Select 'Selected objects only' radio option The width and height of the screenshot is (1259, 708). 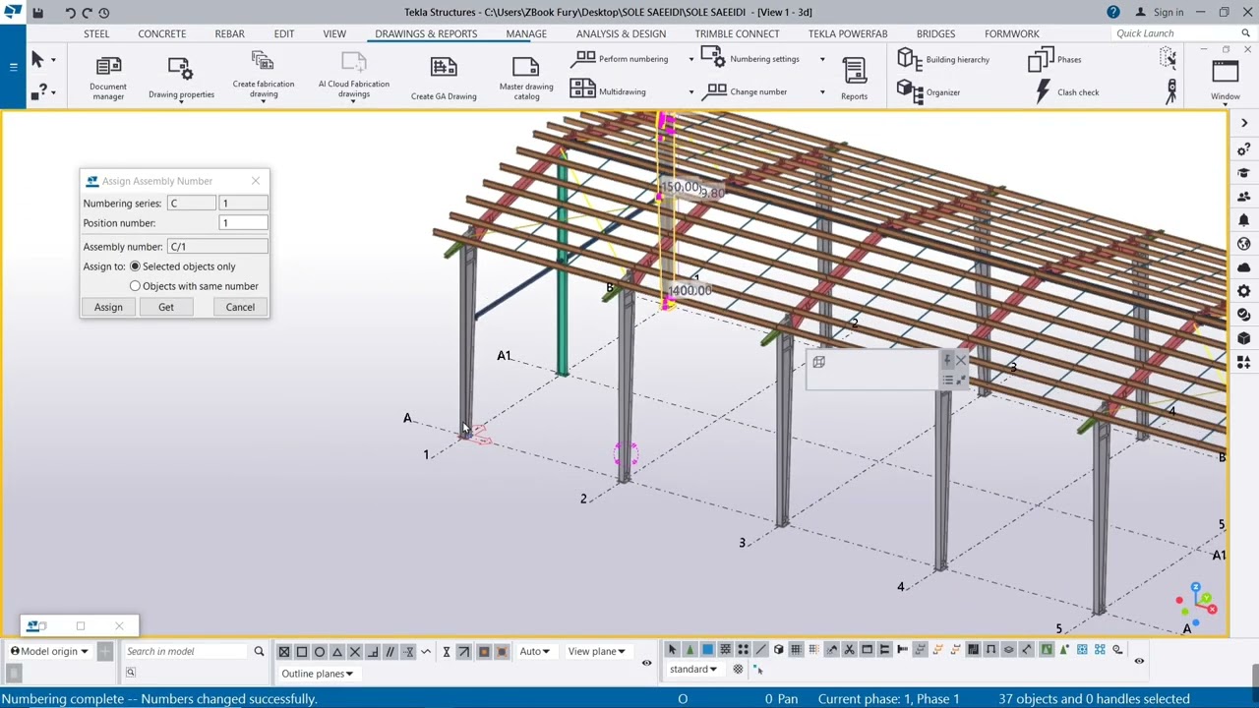(136, 266)
